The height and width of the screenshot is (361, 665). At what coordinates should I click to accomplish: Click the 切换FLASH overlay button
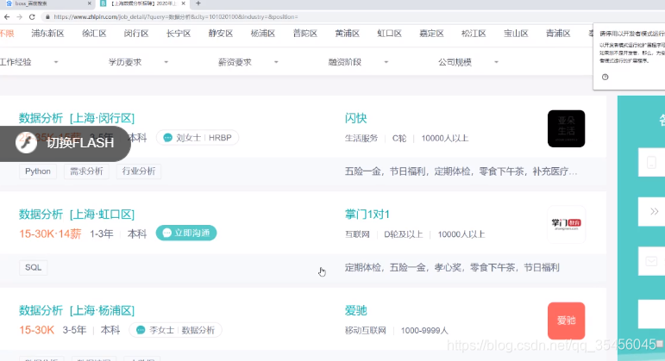(66, 143)
